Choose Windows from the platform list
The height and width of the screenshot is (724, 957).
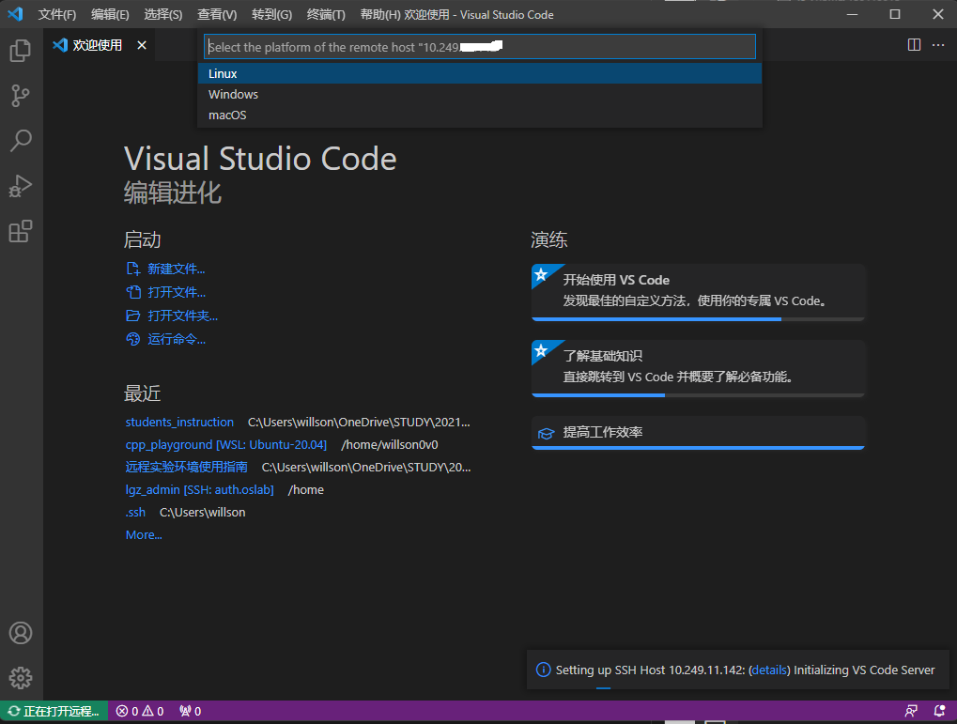[479, 94]
